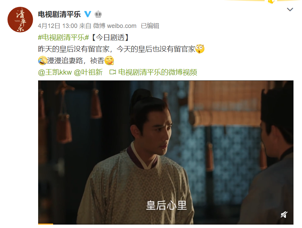The image size is (302, 228).
Task: Open the #电视剧清平乐# hashtag topic
Action: click(x=64, y=37)
